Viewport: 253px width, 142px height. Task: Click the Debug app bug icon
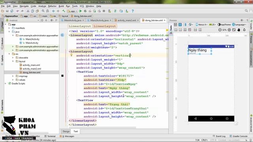tap(85, 11)
